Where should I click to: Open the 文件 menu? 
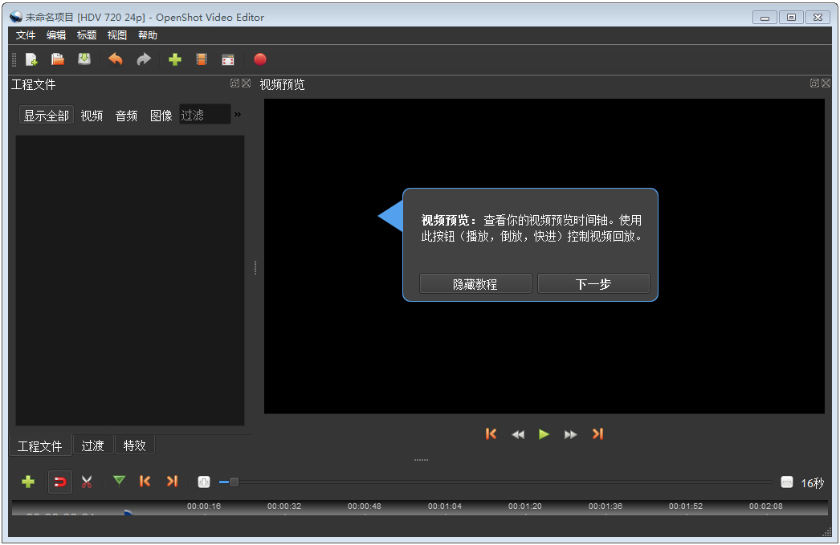(x=26, y=35)
